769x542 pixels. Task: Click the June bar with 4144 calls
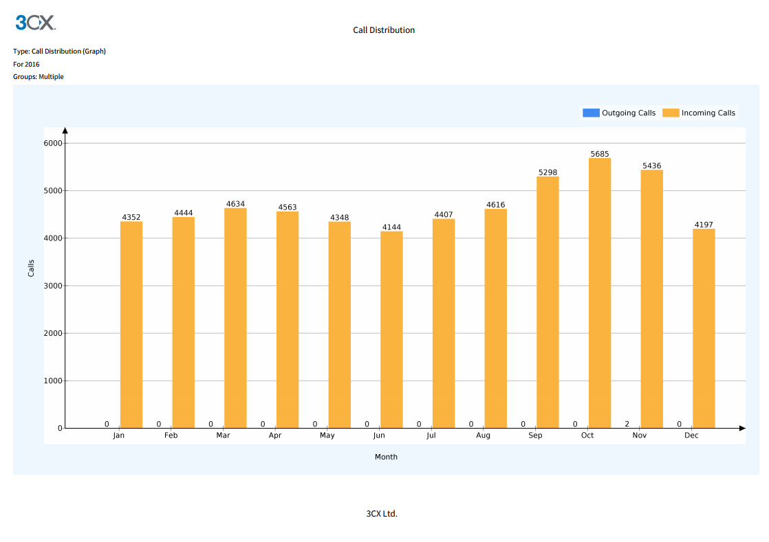pos(391,330)
